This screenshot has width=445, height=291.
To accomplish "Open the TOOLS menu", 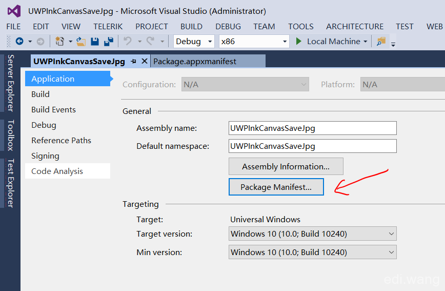I will click(301, 27).
